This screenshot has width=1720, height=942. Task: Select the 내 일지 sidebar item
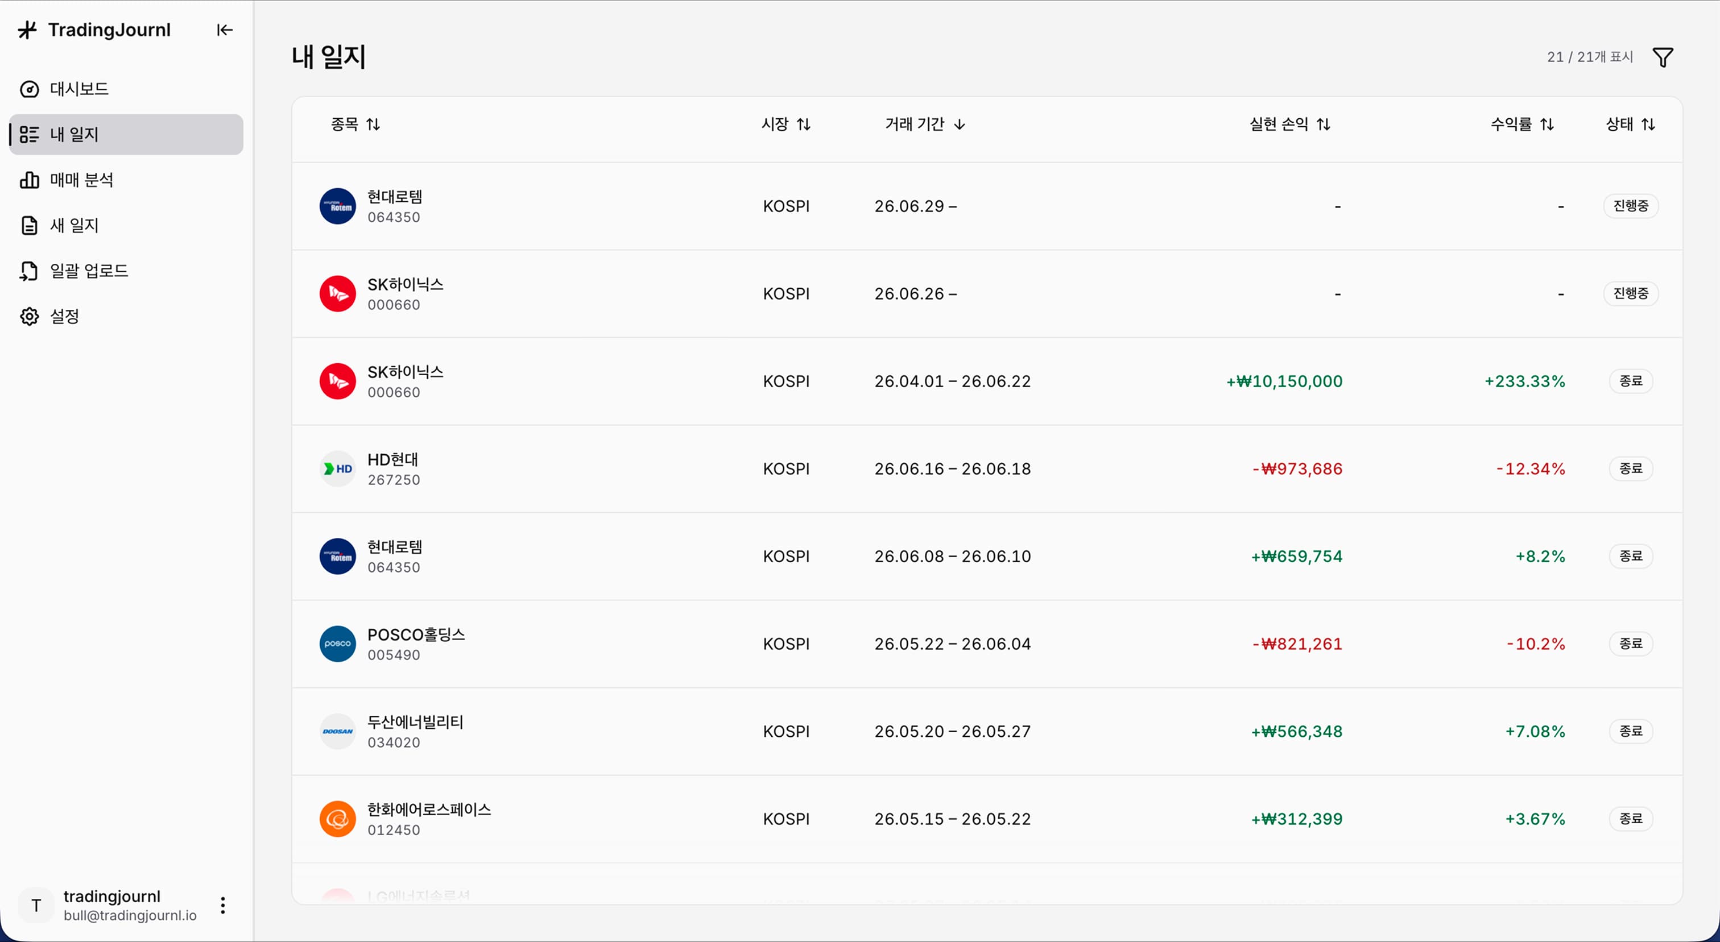click(x=126, y=134)
